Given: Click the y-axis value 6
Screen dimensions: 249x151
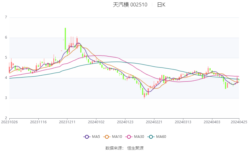Looking at the screenshot, I should click(x=6, y=37).
